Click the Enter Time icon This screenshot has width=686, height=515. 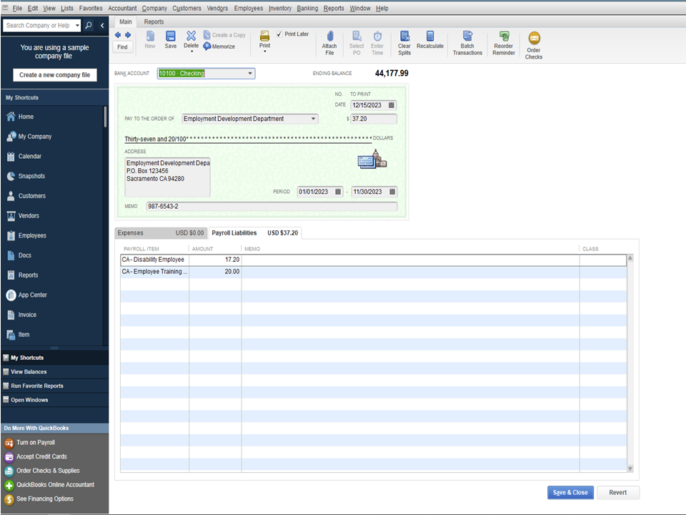[x=377, y=43]
